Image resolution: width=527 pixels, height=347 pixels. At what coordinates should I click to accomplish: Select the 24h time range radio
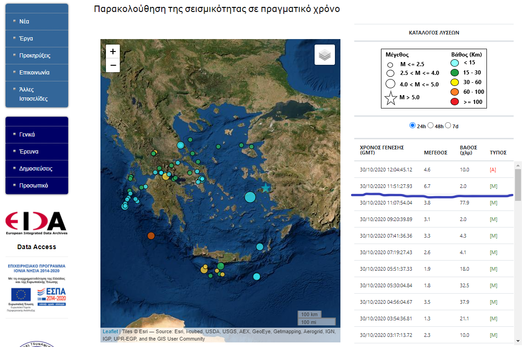pos(412,125)
